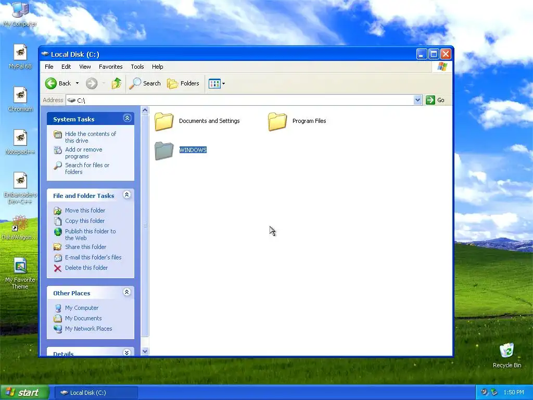Viewport: 533px width, 400px height.
Task: Click the network system tray icon
Action: click(494, 392)
